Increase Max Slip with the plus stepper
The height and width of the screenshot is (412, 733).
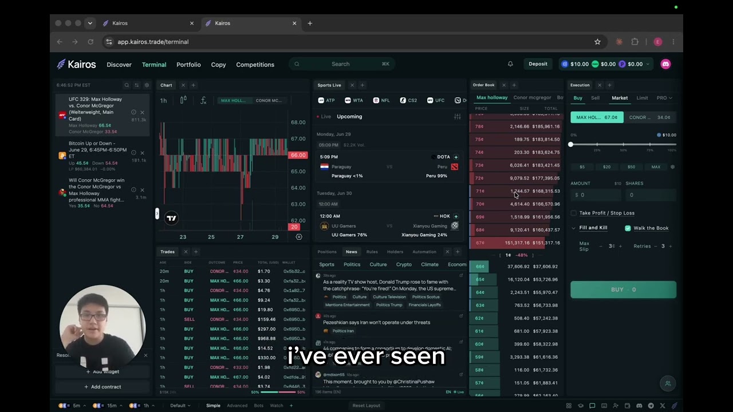620,246
